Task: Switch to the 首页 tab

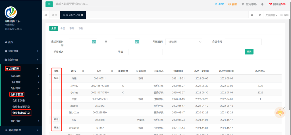Action: click(55, 15)
